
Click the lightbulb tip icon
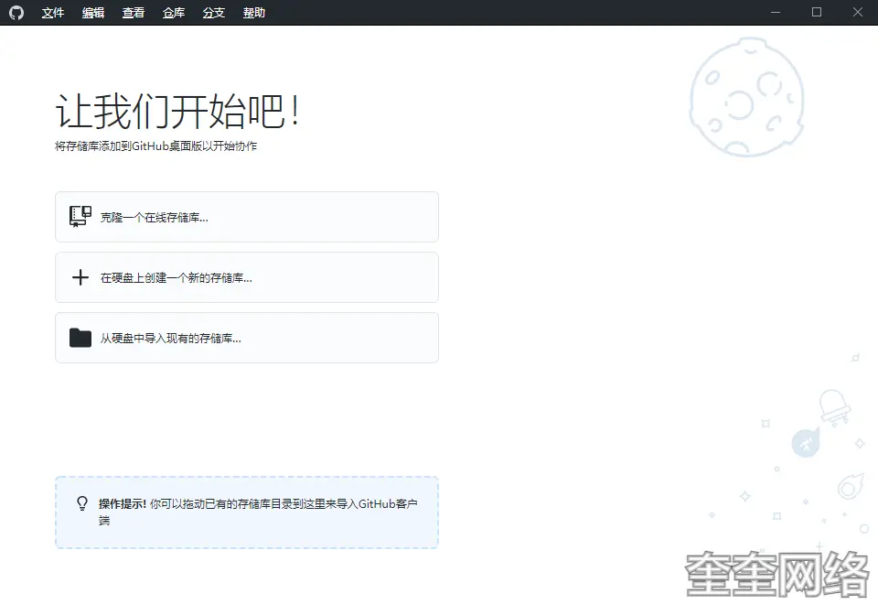[x=82, y=503]
